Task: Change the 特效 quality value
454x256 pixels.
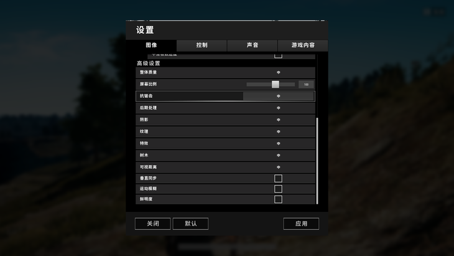Action: click(279, 144)
